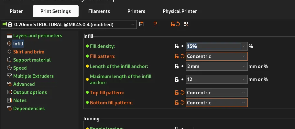The width and height of the screenshot is (295, 129).
Task: Open the Fill pattern dropdown
Action: [216, 56]
